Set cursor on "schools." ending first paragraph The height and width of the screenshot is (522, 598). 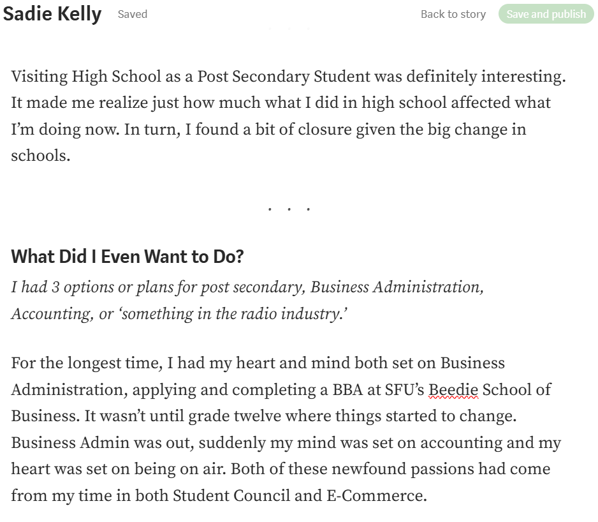(40, 156)
